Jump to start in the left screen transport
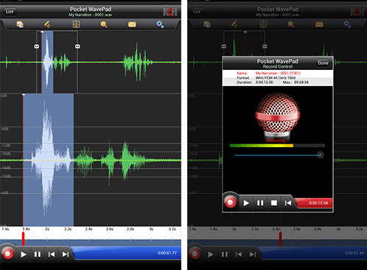Image resolution: width=367 pixels, height=270 pixels. point(52,255)
